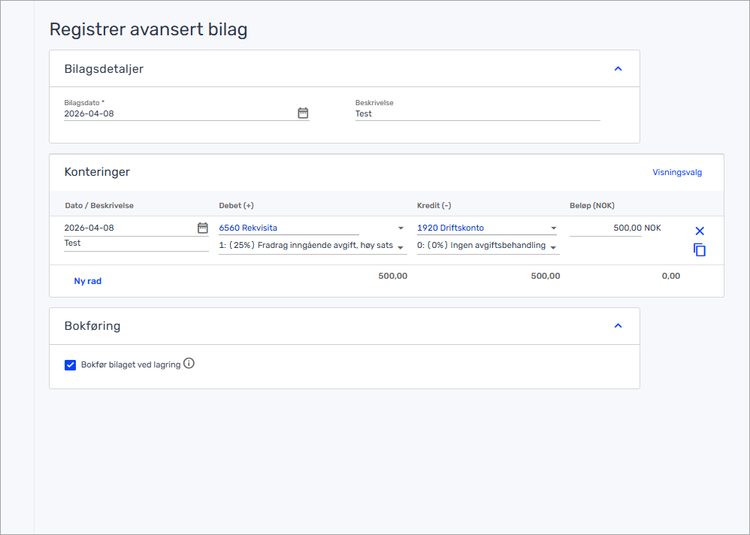The height and width of the screenshot is (535, 750).
Task: Duplicate the posting row with copy icon
Action: coord(700,250)
